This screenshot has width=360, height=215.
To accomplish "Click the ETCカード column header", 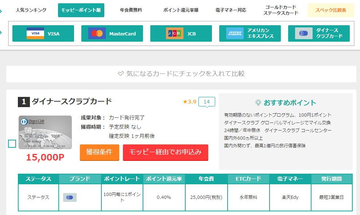I will tap(248, 179).
